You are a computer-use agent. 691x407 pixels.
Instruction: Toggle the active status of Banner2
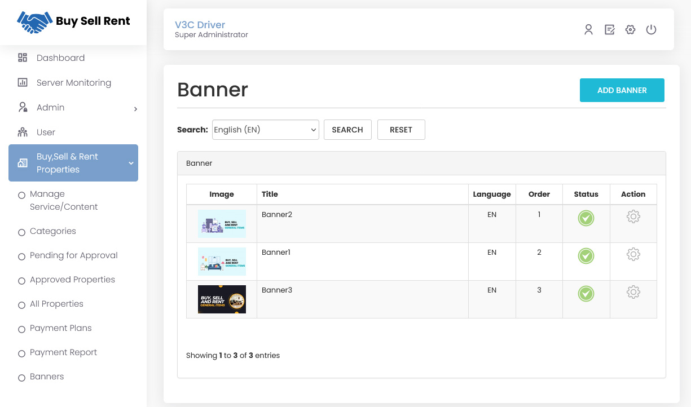click(586, 218)
